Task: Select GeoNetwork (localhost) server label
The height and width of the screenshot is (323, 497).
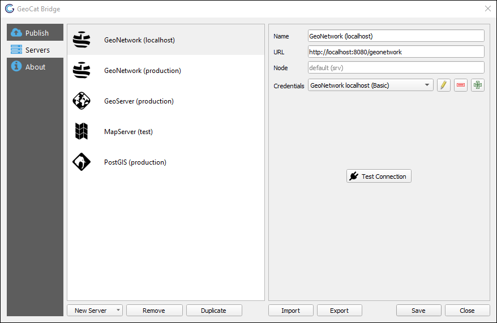Action: click(139, 40)
